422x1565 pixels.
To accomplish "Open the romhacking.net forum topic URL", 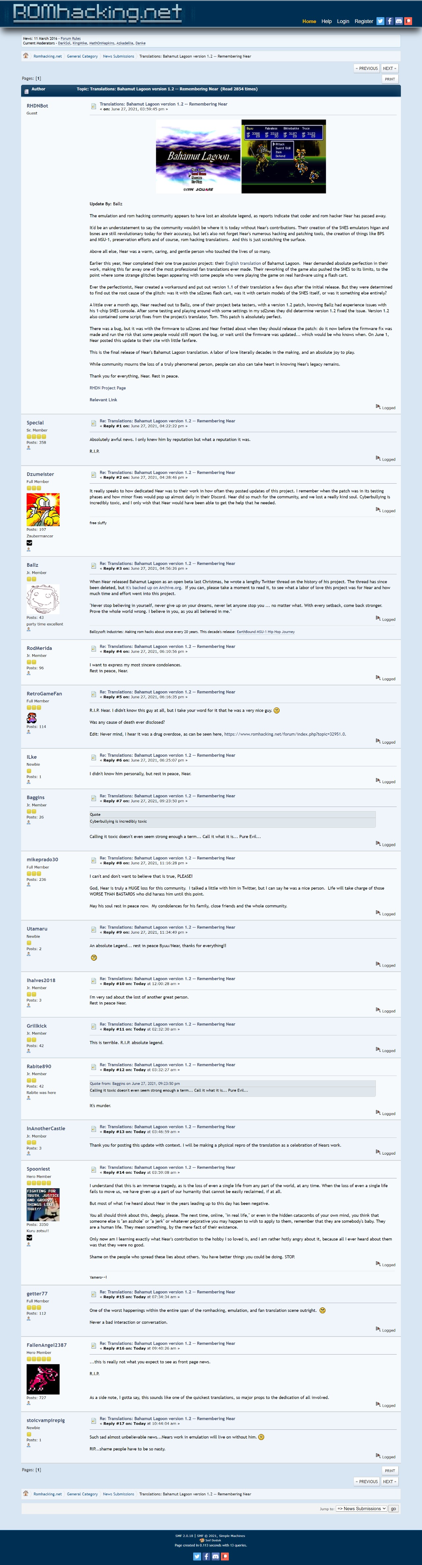I will click(x=285, y=734).
